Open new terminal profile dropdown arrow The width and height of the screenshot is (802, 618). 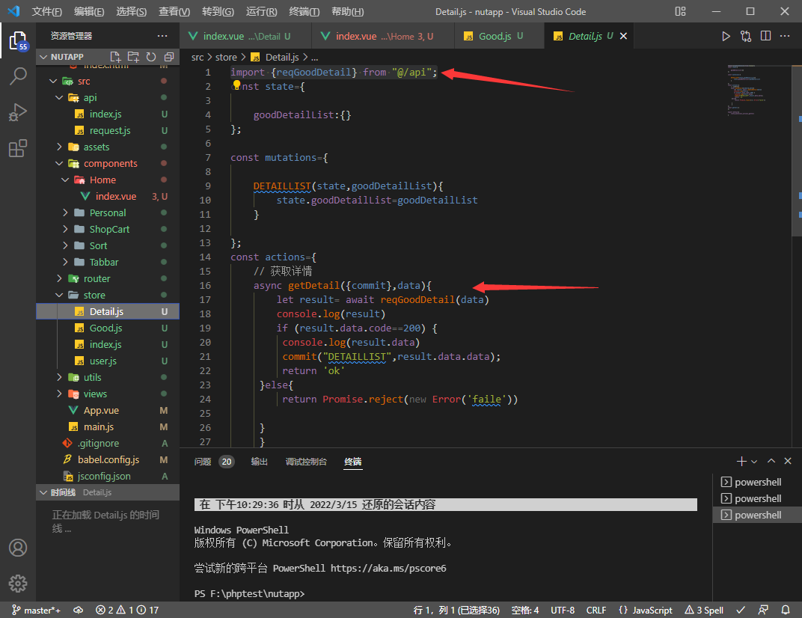(x=754, y=462)
